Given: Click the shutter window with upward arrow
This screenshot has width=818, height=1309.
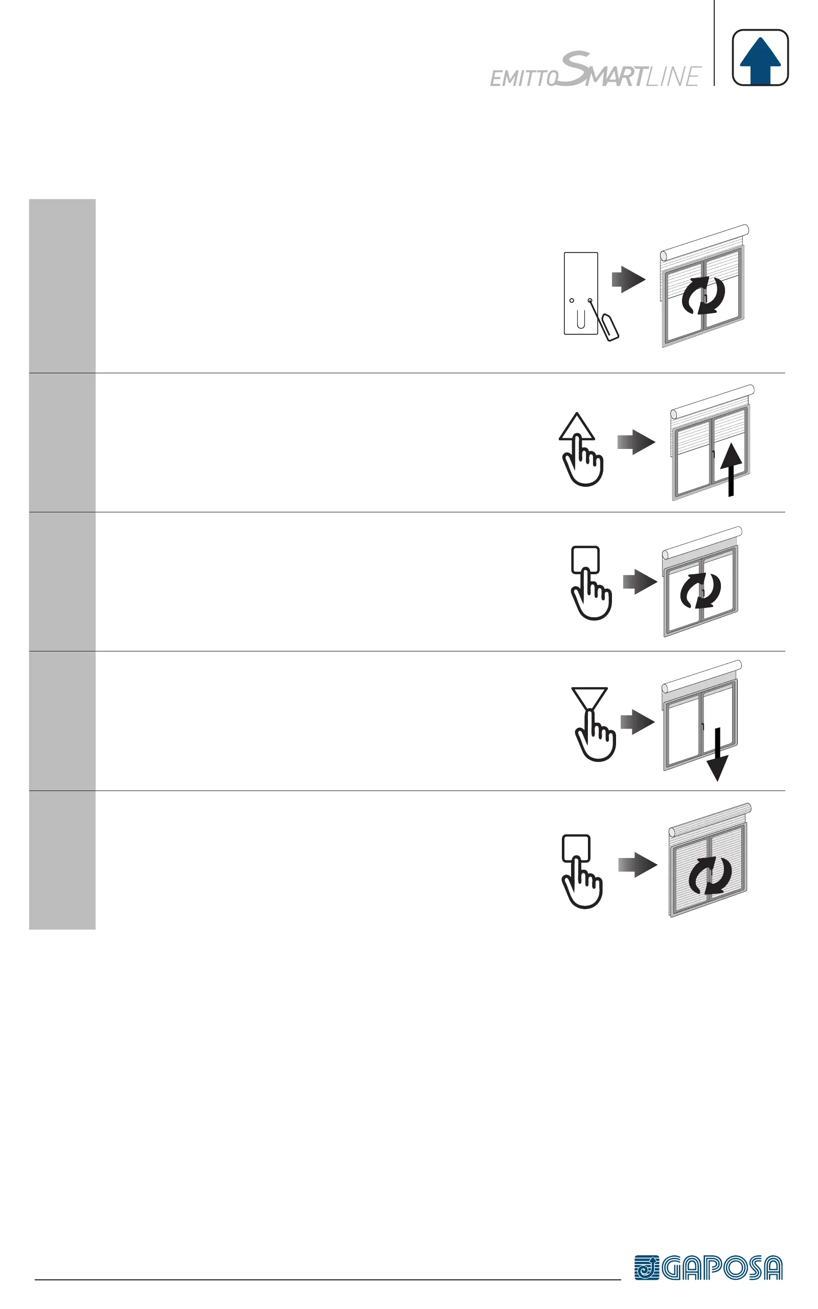Looking at the screenshot, I should (x=713, y=442).
